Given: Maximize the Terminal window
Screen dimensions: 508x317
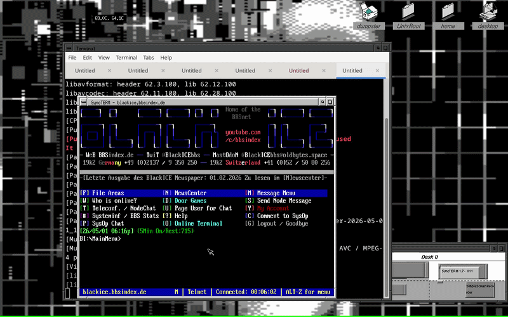Looking at the screenshot, I should pyautogui.click(x=385, y=48).
